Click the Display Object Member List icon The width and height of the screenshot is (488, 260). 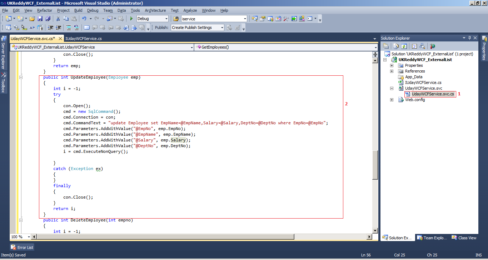[x=9, y=27]
